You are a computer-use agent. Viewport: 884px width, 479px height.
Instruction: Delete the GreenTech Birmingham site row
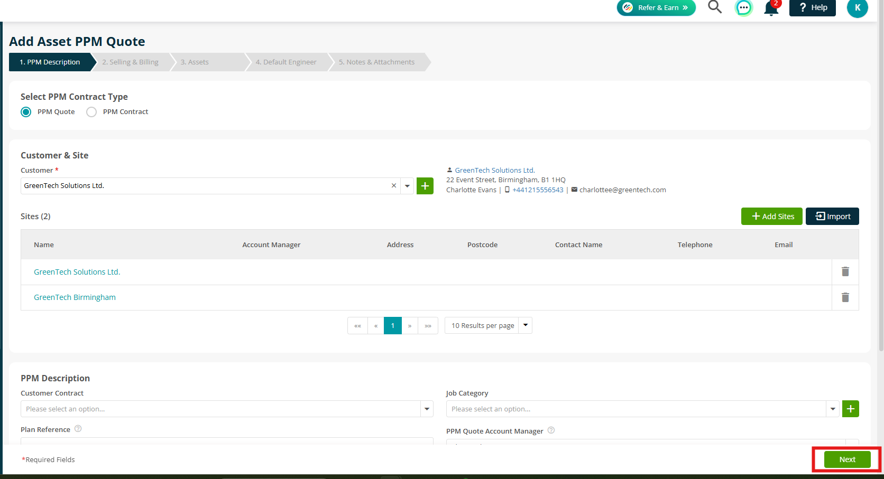coord(845,297)
